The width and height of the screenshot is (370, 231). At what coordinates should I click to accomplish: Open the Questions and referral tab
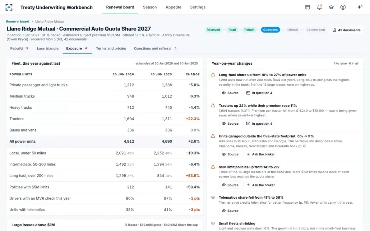(x=155, y=48)
